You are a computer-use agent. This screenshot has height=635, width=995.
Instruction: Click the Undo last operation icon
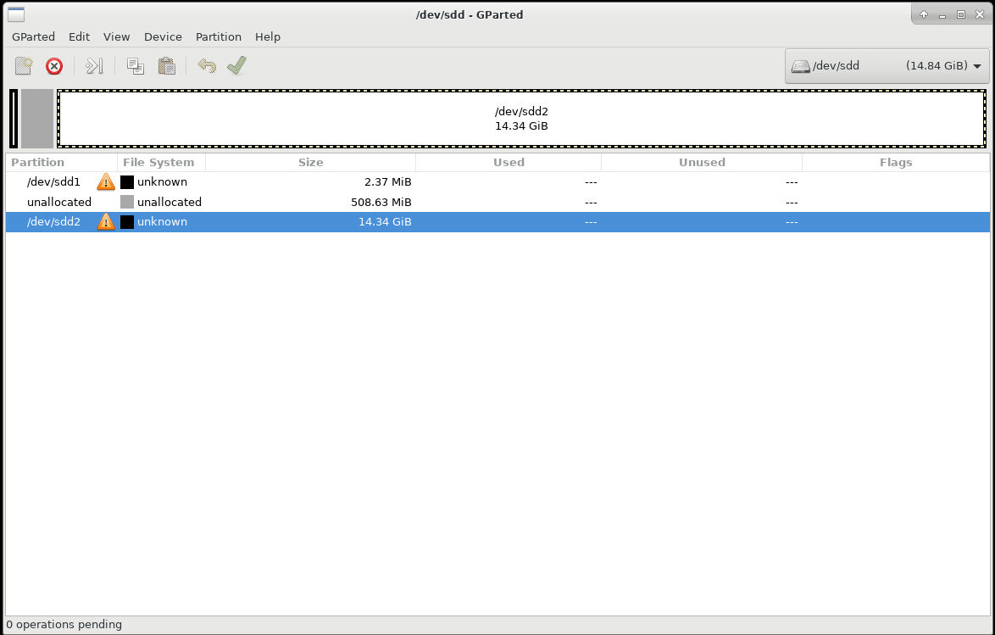click(207, 66)
